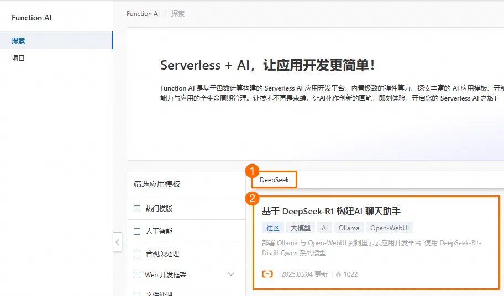The image size is (504, 296).
Task: Open the 探索 sidebar menu item
Action: pos(56,40)
